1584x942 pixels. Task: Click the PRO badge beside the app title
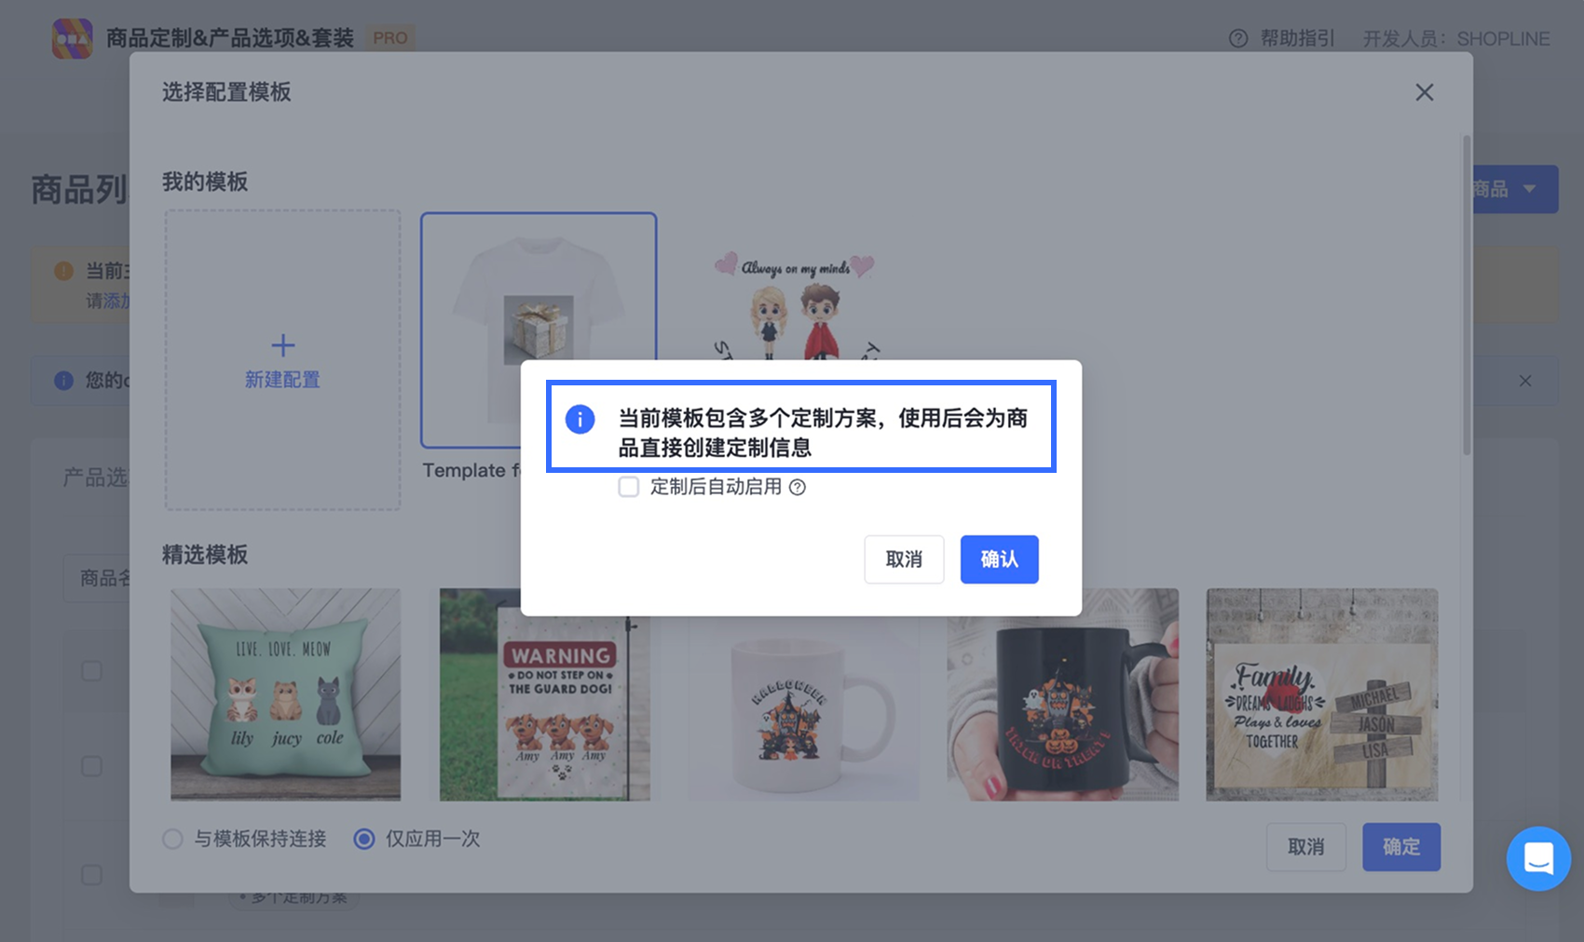click(390, 38)
